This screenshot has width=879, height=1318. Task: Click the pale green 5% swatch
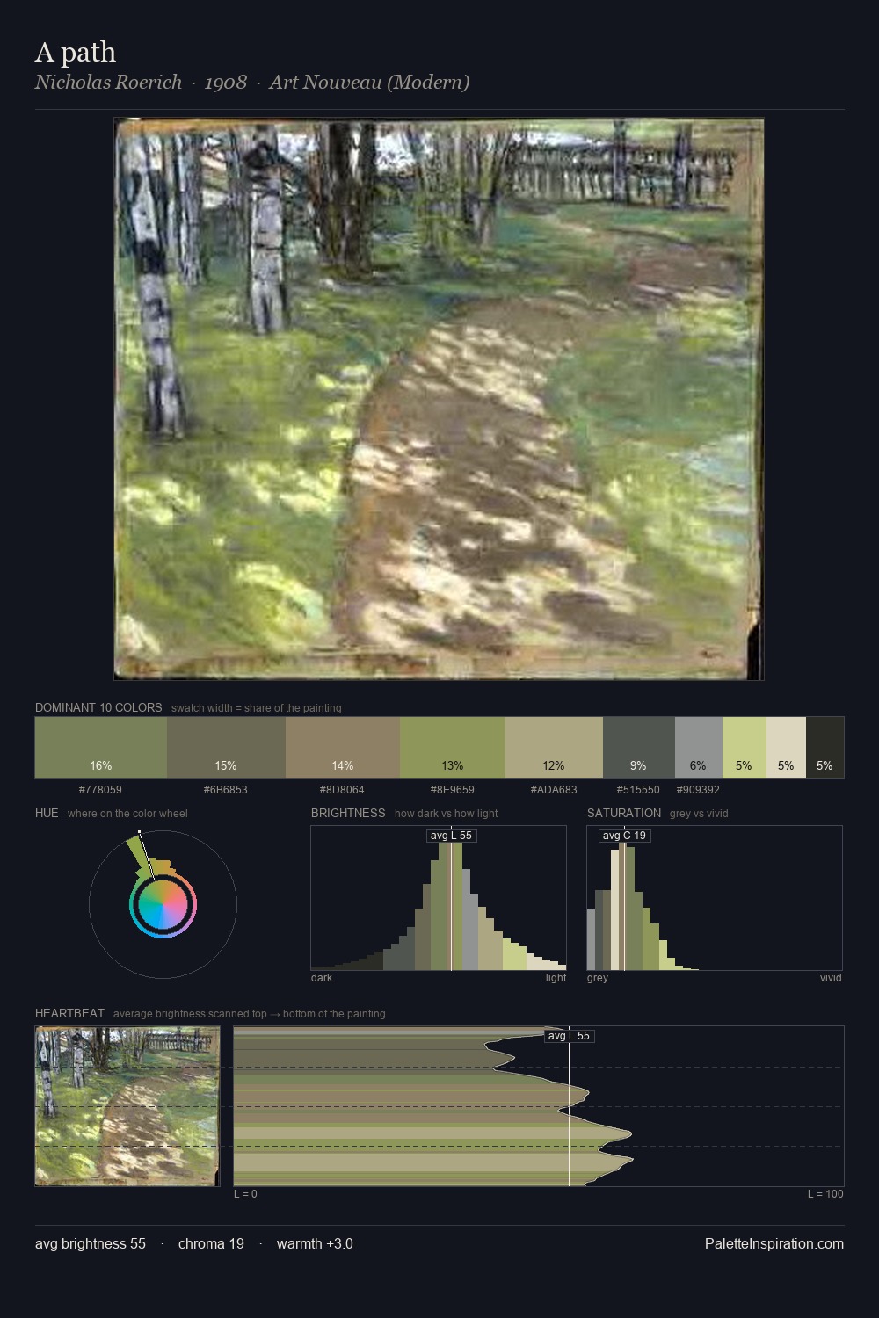745,748
